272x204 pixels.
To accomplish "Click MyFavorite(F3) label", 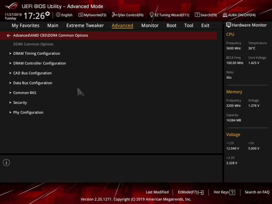I will click(95, 15).
